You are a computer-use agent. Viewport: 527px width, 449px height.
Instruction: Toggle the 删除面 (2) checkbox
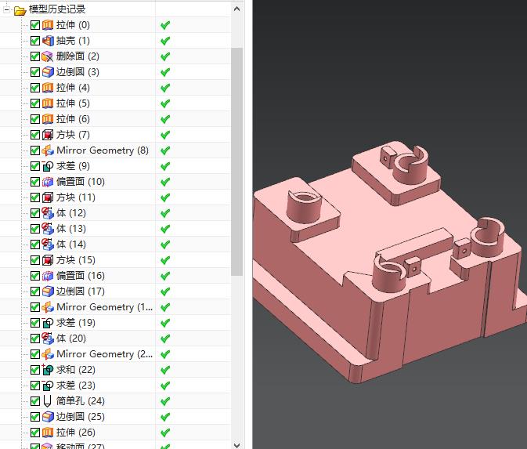coord(35,56)
